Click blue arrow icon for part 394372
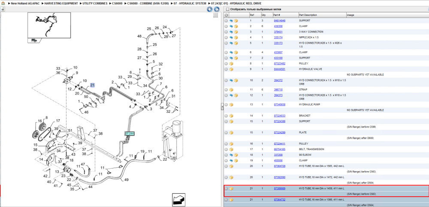This screenshot has width=429, height=207. (x=231, y=80)
